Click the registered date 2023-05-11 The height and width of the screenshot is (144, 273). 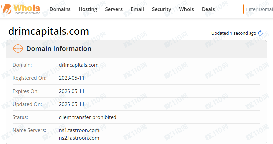71,78
